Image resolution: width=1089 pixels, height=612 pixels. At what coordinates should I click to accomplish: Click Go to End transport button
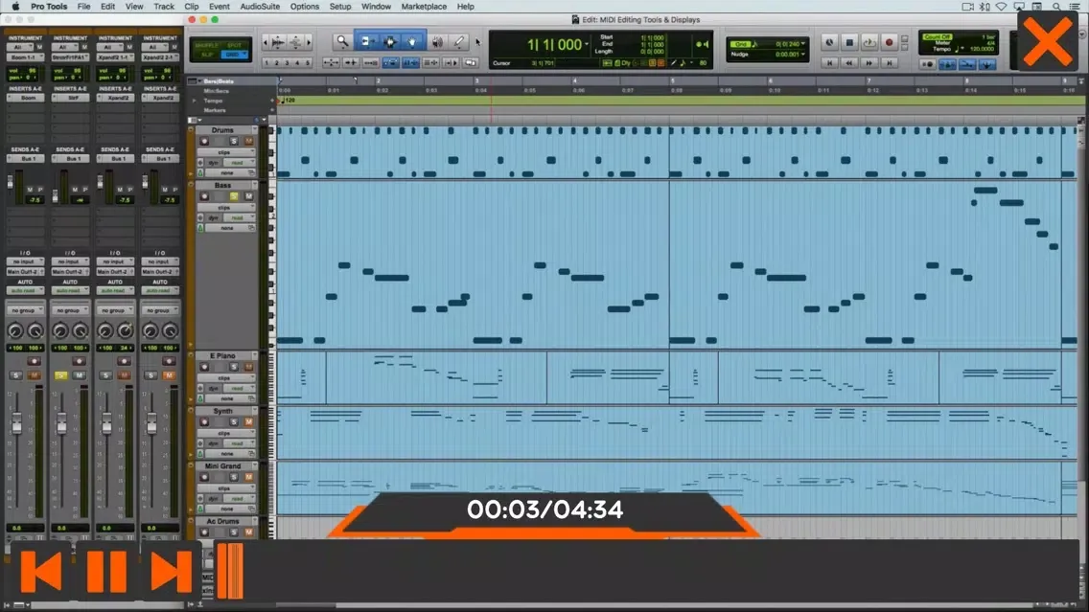[889, 63]
